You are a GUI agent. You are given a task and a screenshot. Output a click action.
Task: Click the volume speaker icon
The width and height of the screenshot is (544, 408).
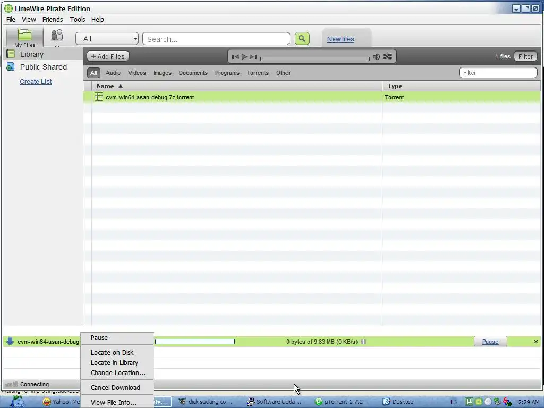[376, 56]
